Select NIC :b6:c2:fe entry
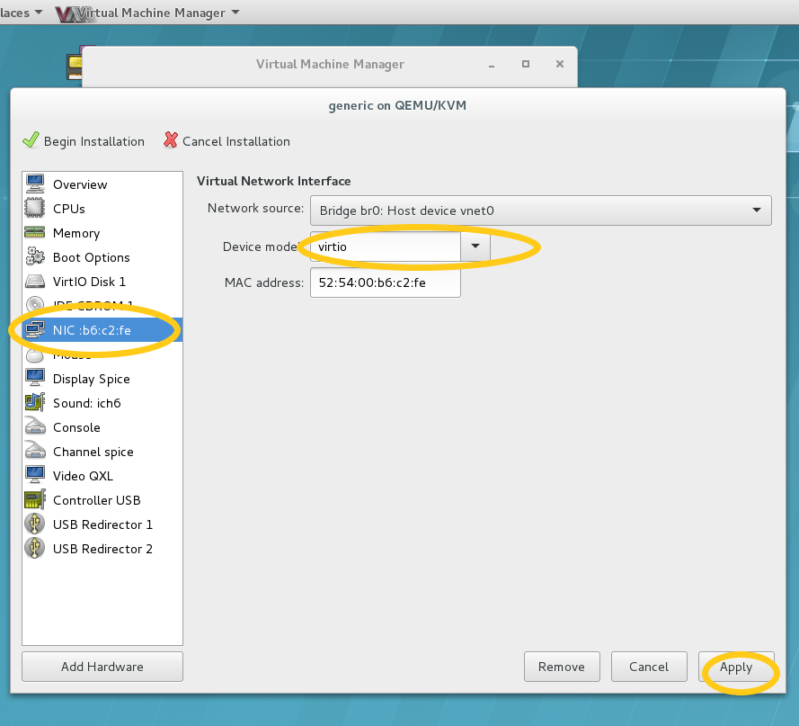 pos(102,330)
